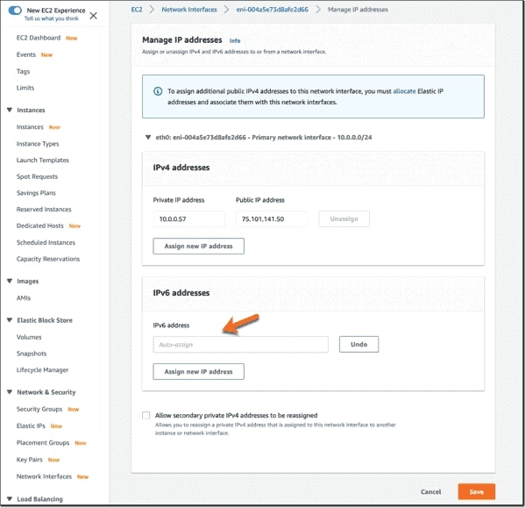526x508 pixels.
Task: Collapse the Network & Security section
Action: (x=9, y=392)
